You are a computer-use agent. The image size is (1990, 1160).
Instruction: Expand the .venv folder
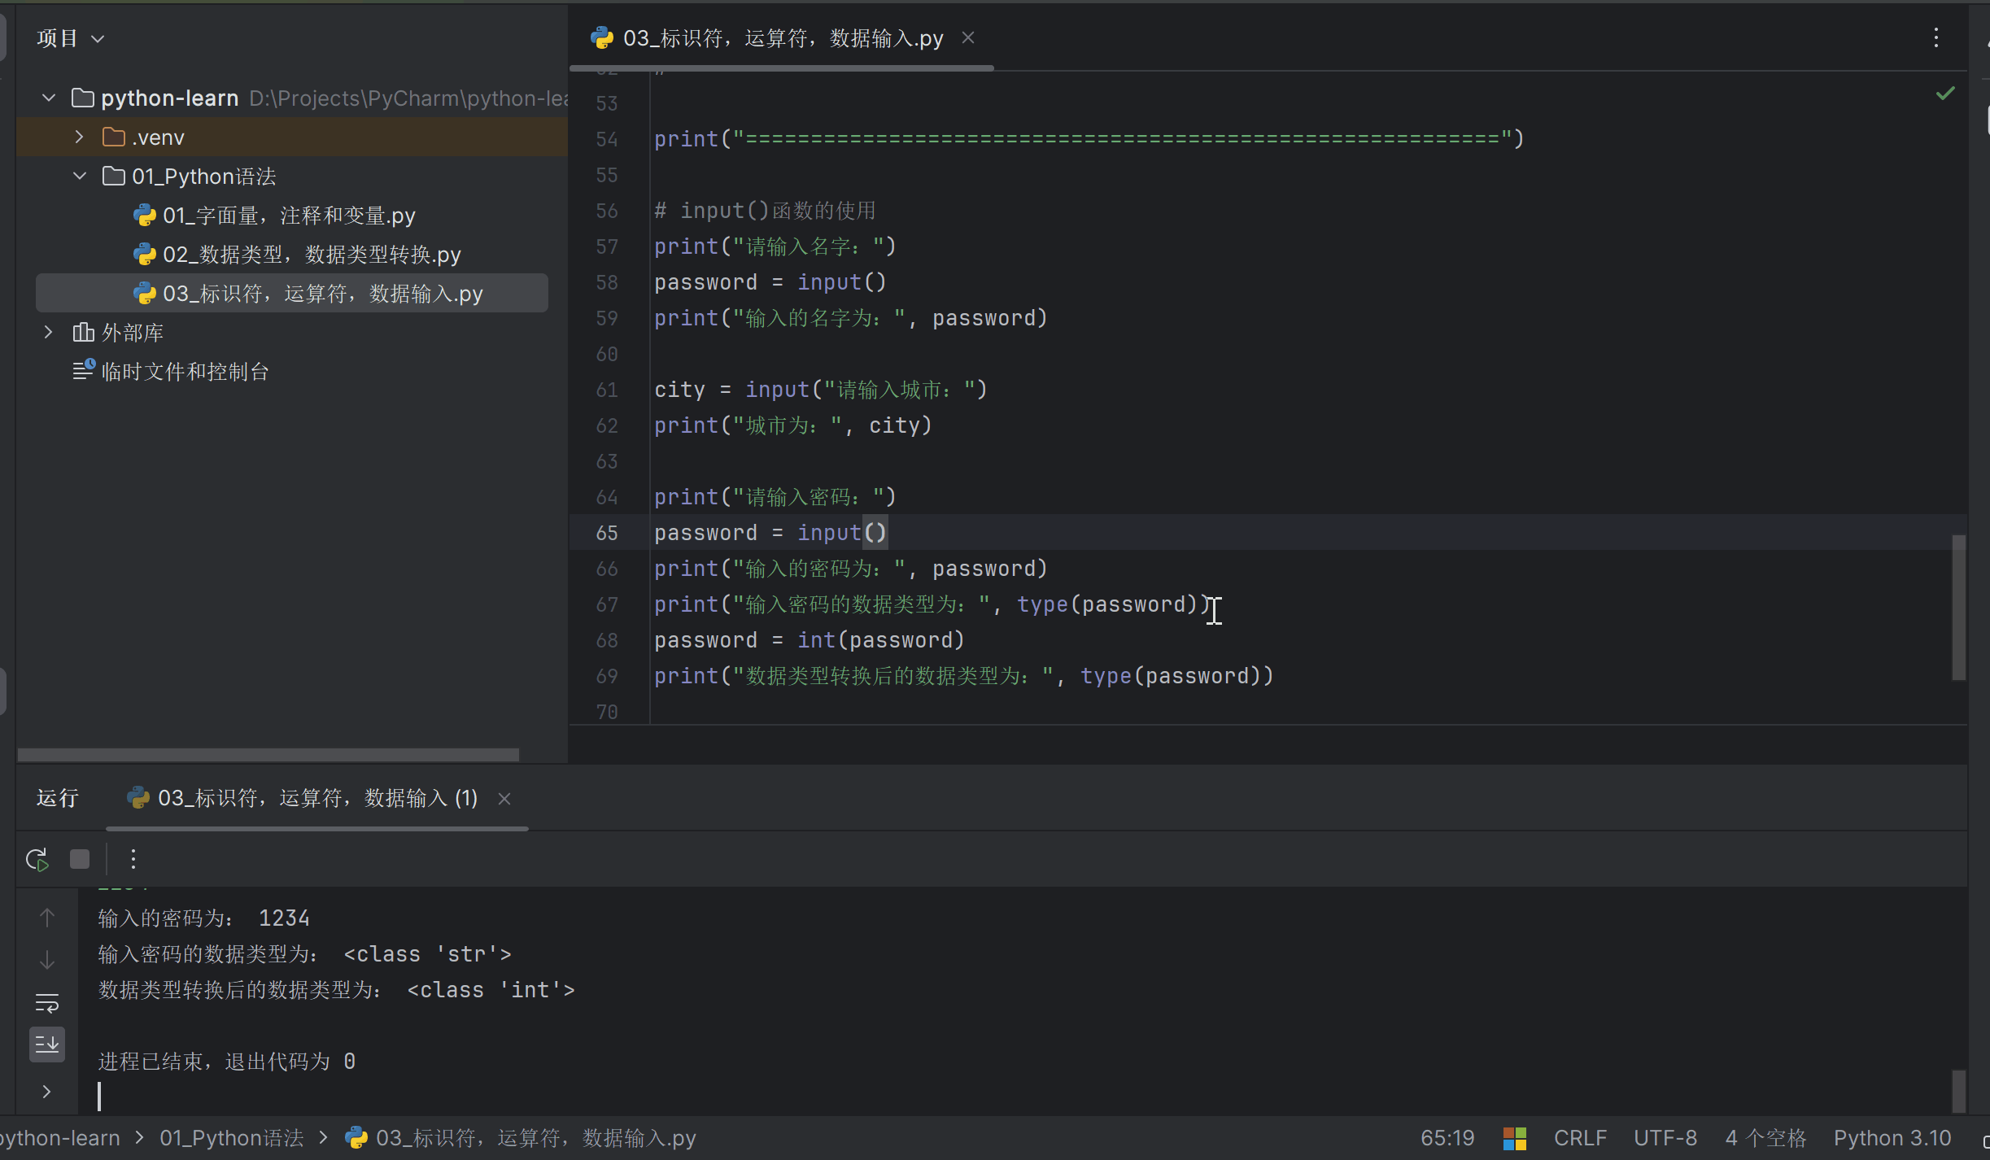(79, 137)
